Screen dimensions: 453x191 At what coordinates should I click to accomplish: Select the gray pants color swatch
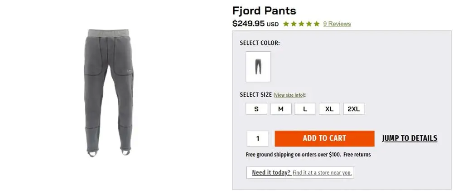pyautogui.click(x=258, y=67)
